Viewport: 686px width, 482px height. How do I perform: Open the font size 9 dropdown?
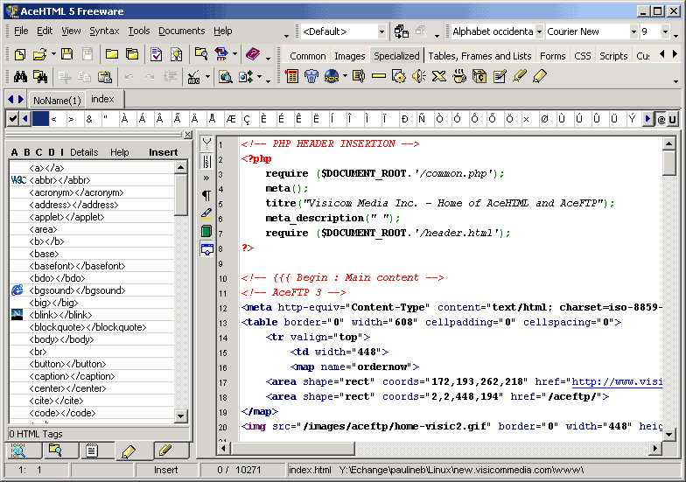pos(665,31)
